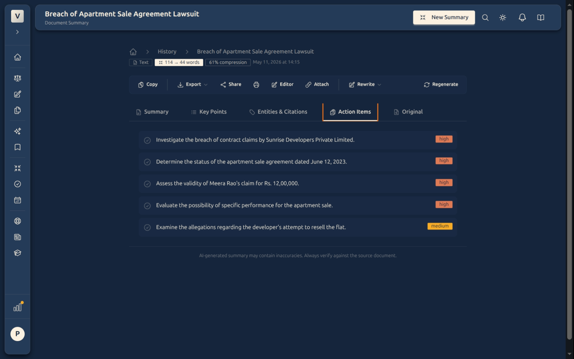
Task: Open the bar chart analytics sidebar icon
Action: pos(18,307)
